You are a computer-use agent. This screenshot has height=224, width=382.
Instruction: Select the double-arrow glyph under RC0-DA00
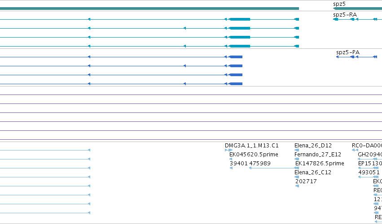point(355,150)
